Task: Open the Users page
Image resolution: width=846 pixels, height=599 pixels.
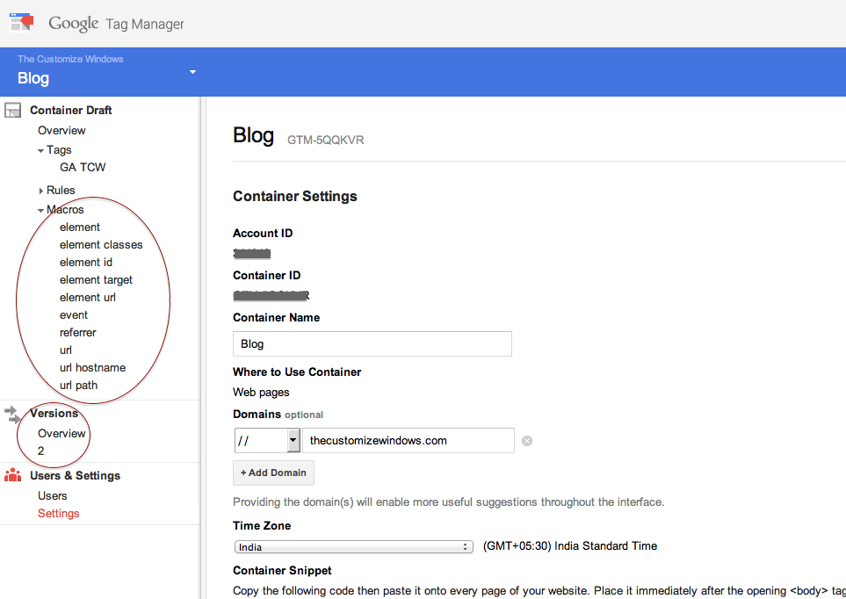Action: tap(53, 495)
